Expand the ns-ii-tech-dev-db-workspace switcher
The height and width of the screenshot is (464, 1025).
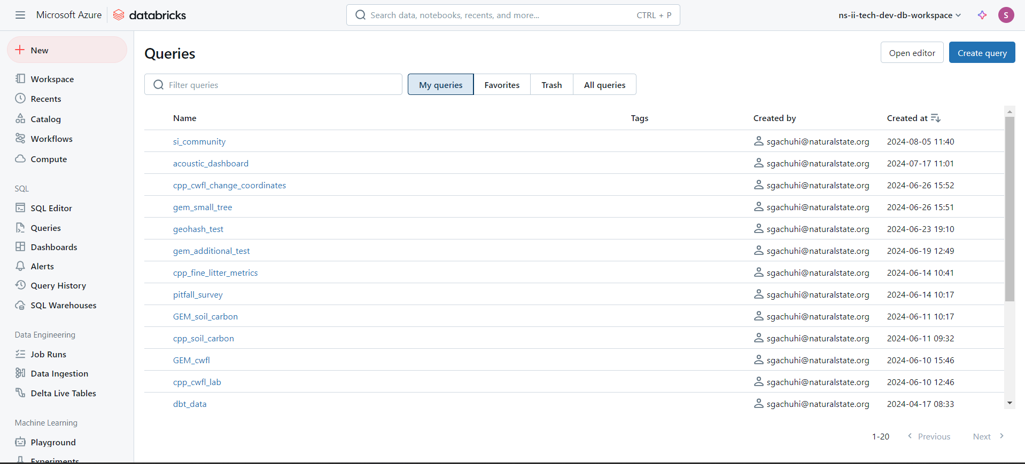(x=900, y=15)
